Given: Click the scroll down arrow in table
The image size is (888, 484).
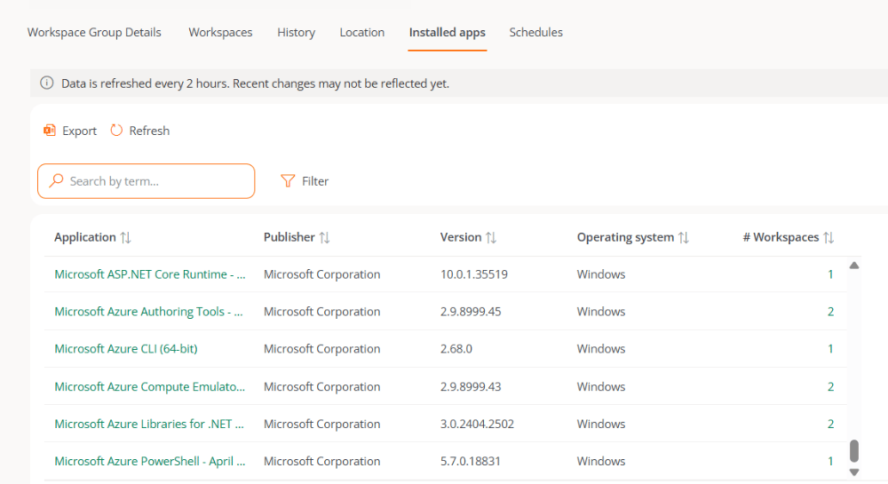Looking at the screenshot, I should [x=854, y=472].
